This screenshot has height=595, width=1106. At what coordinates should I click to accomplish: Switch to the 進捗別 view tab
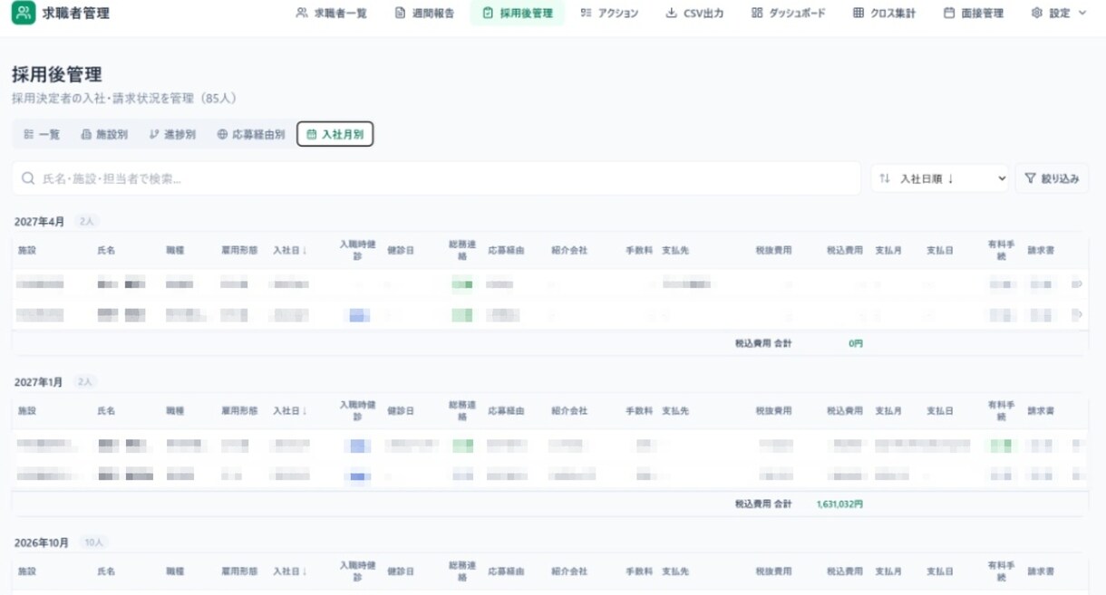[172, 134]
